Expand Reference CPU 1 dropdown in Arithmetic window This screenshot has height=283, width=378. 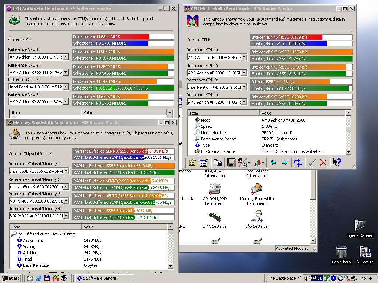point(65,57)
